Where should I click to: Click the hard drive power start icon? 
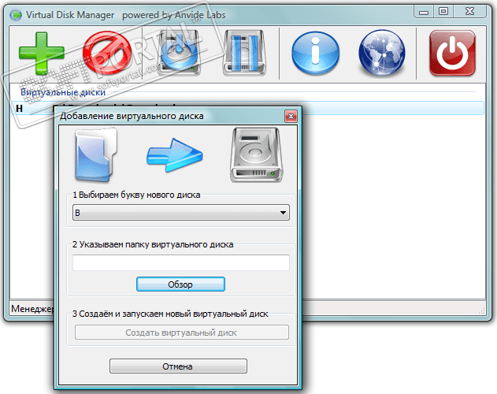pos(179,53)
